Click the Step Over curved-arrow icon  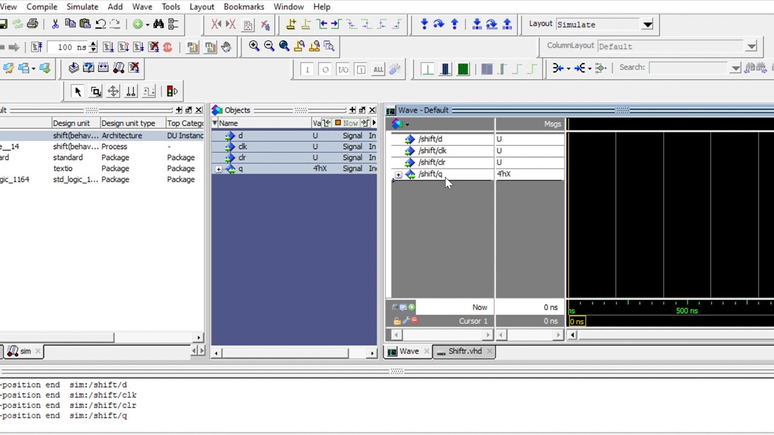(439, 24)
